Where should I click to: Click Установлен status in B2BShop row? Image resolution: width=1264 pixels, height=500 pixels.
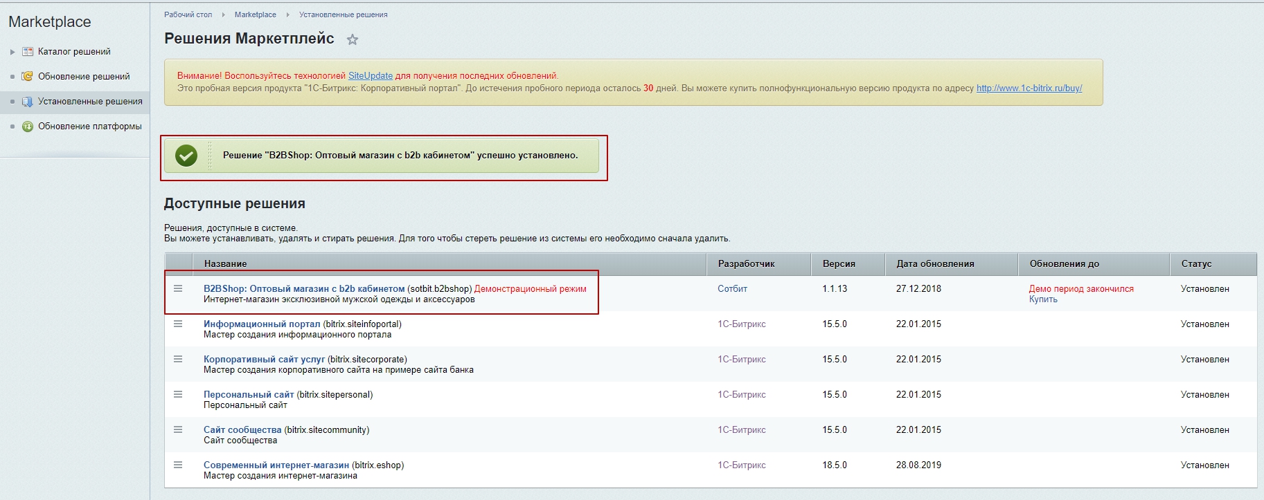click(x=1204, y=289)
